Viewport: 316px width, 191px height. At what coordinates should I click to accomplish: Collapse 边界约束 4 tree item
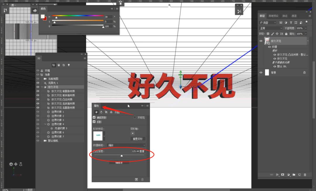pos(45,124)
